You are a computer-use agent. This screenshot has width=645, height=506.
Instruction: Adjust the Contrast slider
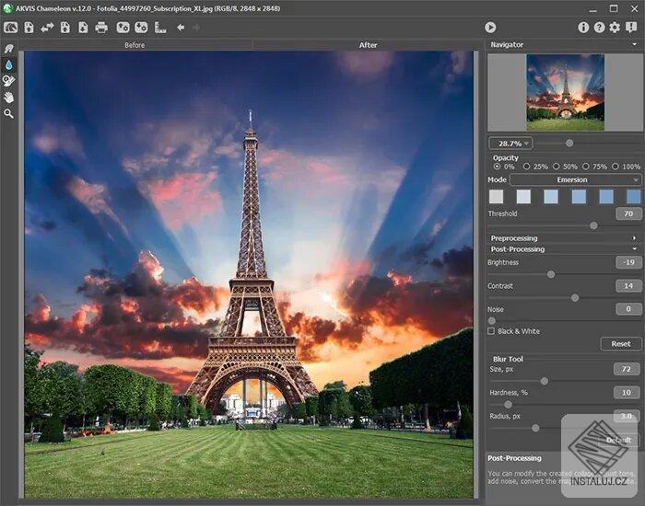(x=575, y=298)
